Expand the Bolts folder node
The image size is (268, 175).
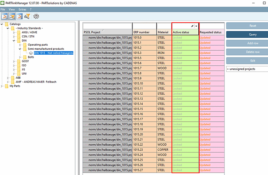click(x=19, y=57)
